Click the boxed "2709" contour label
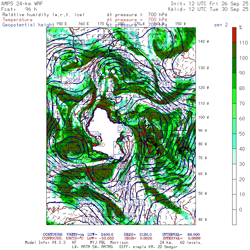 pos(125,129)
